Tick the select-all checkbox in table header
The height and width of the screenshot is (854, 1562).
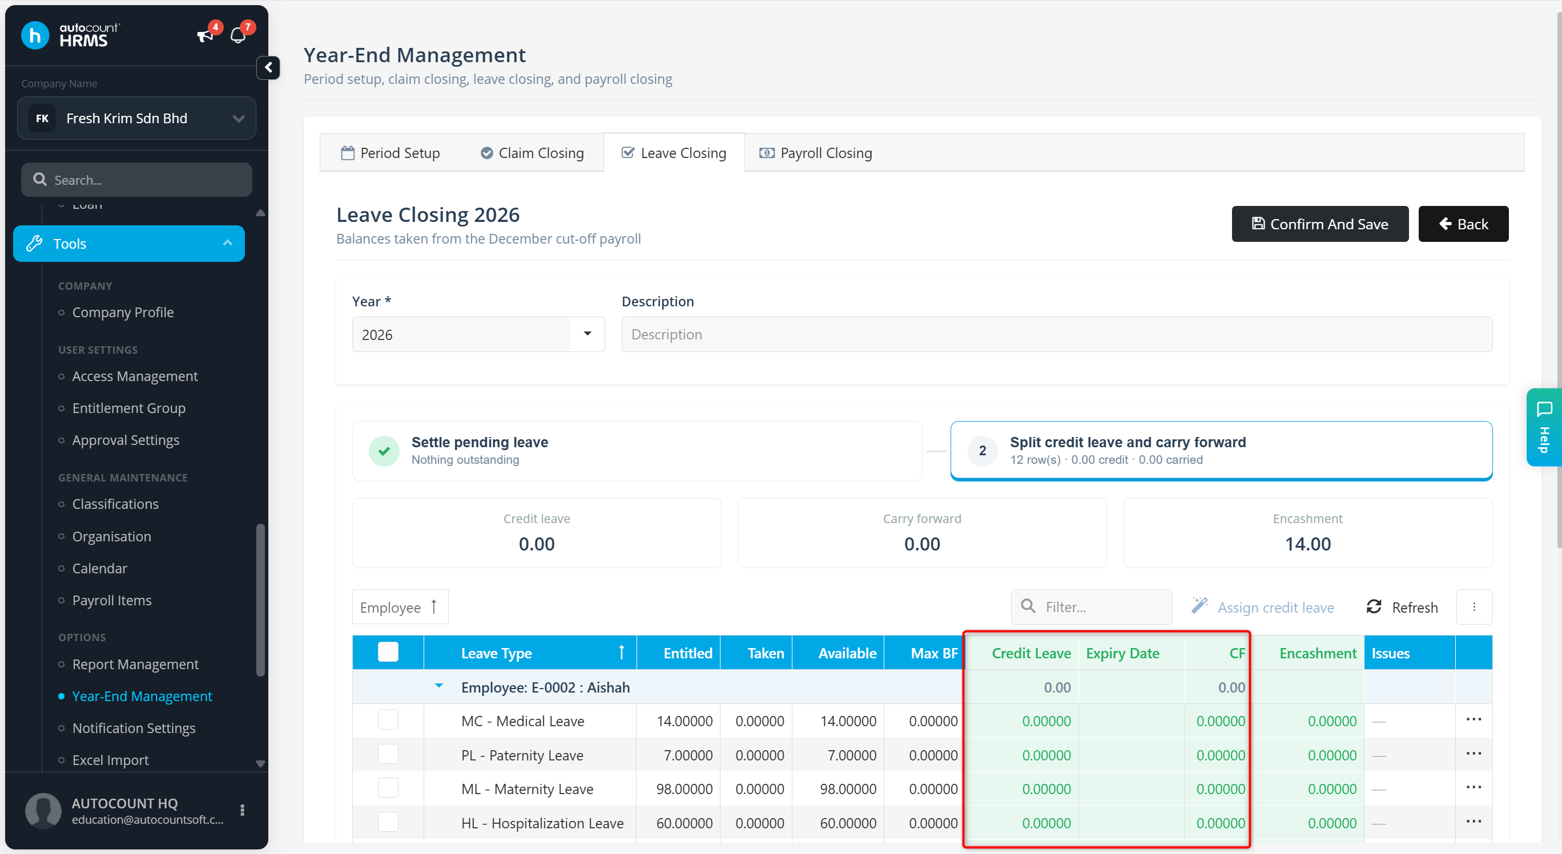point(388,652)
